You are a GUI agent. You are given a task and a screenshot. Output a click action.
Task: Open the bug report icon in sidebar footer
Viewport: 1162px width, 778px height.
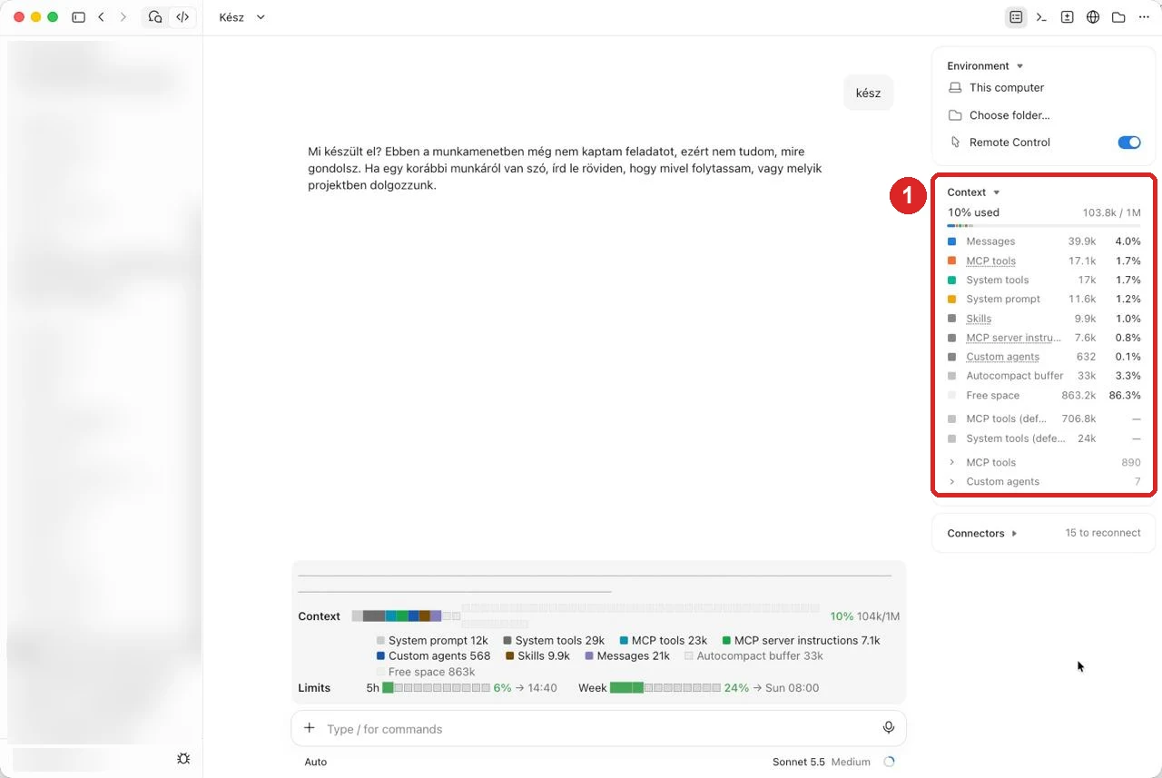[x=183, y=758]
